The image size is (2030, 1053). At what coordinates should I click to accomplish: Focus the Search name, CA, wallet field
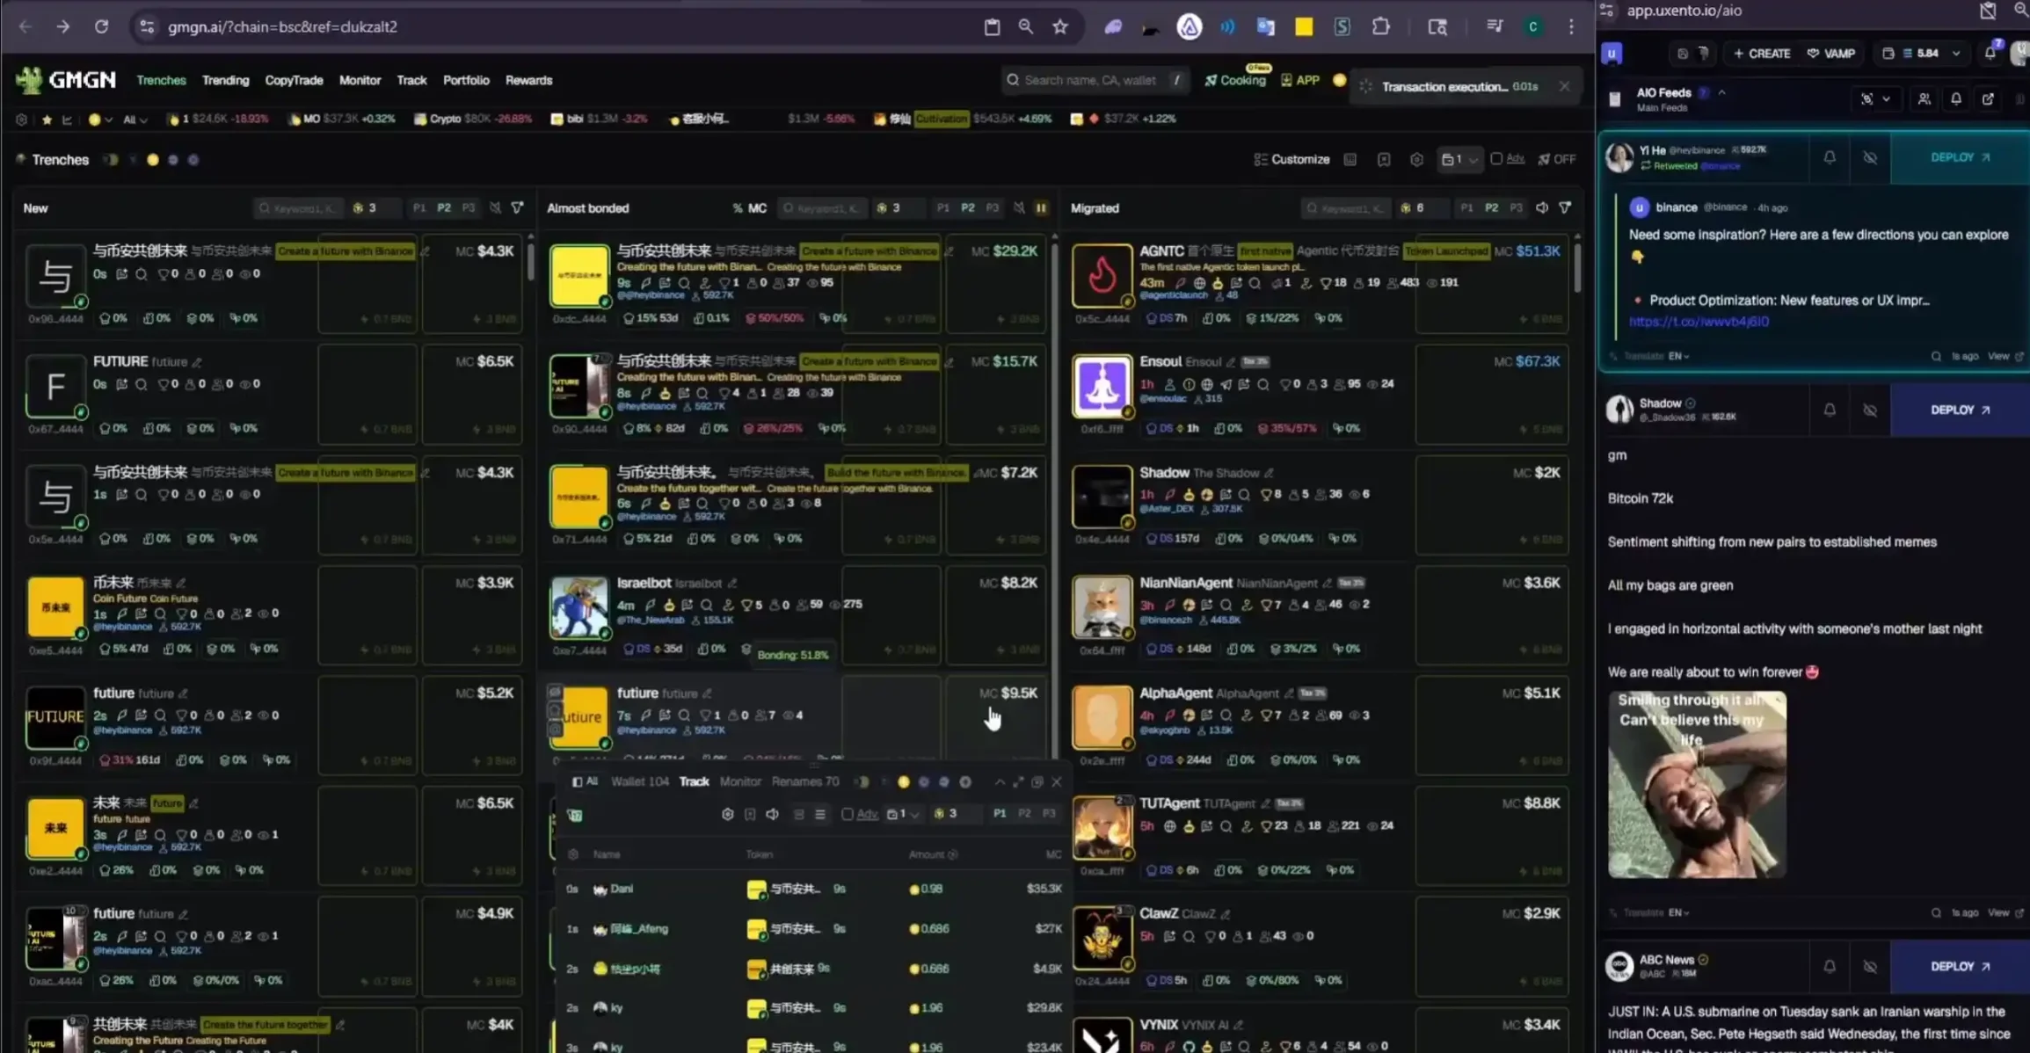tap(1090, 80)
